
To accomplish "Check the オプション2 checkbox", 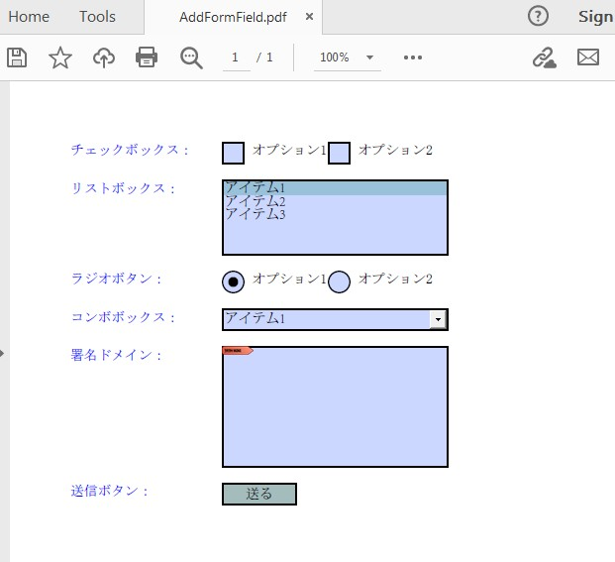I will coord(339,153).
